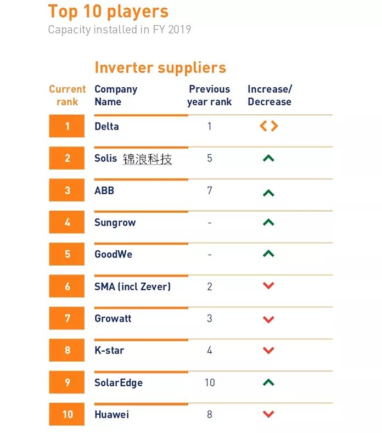Click the red down arrow for K-star
This screenshot has height=433, width=382.
268,350
